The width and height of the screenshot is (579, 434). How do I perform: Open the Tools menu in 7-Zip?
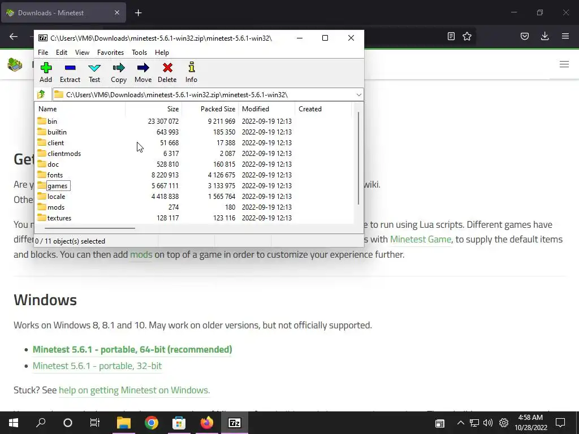tap(139, 53)
